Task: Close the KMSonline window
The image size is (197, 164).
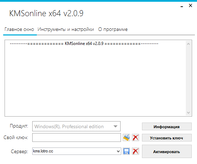Action: [x=190, y=6]
